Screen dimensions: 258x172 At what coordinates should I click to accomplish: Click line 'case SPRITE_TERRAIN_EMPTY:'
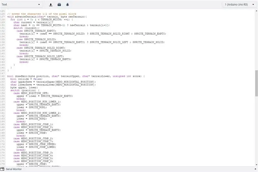(36, 31)
